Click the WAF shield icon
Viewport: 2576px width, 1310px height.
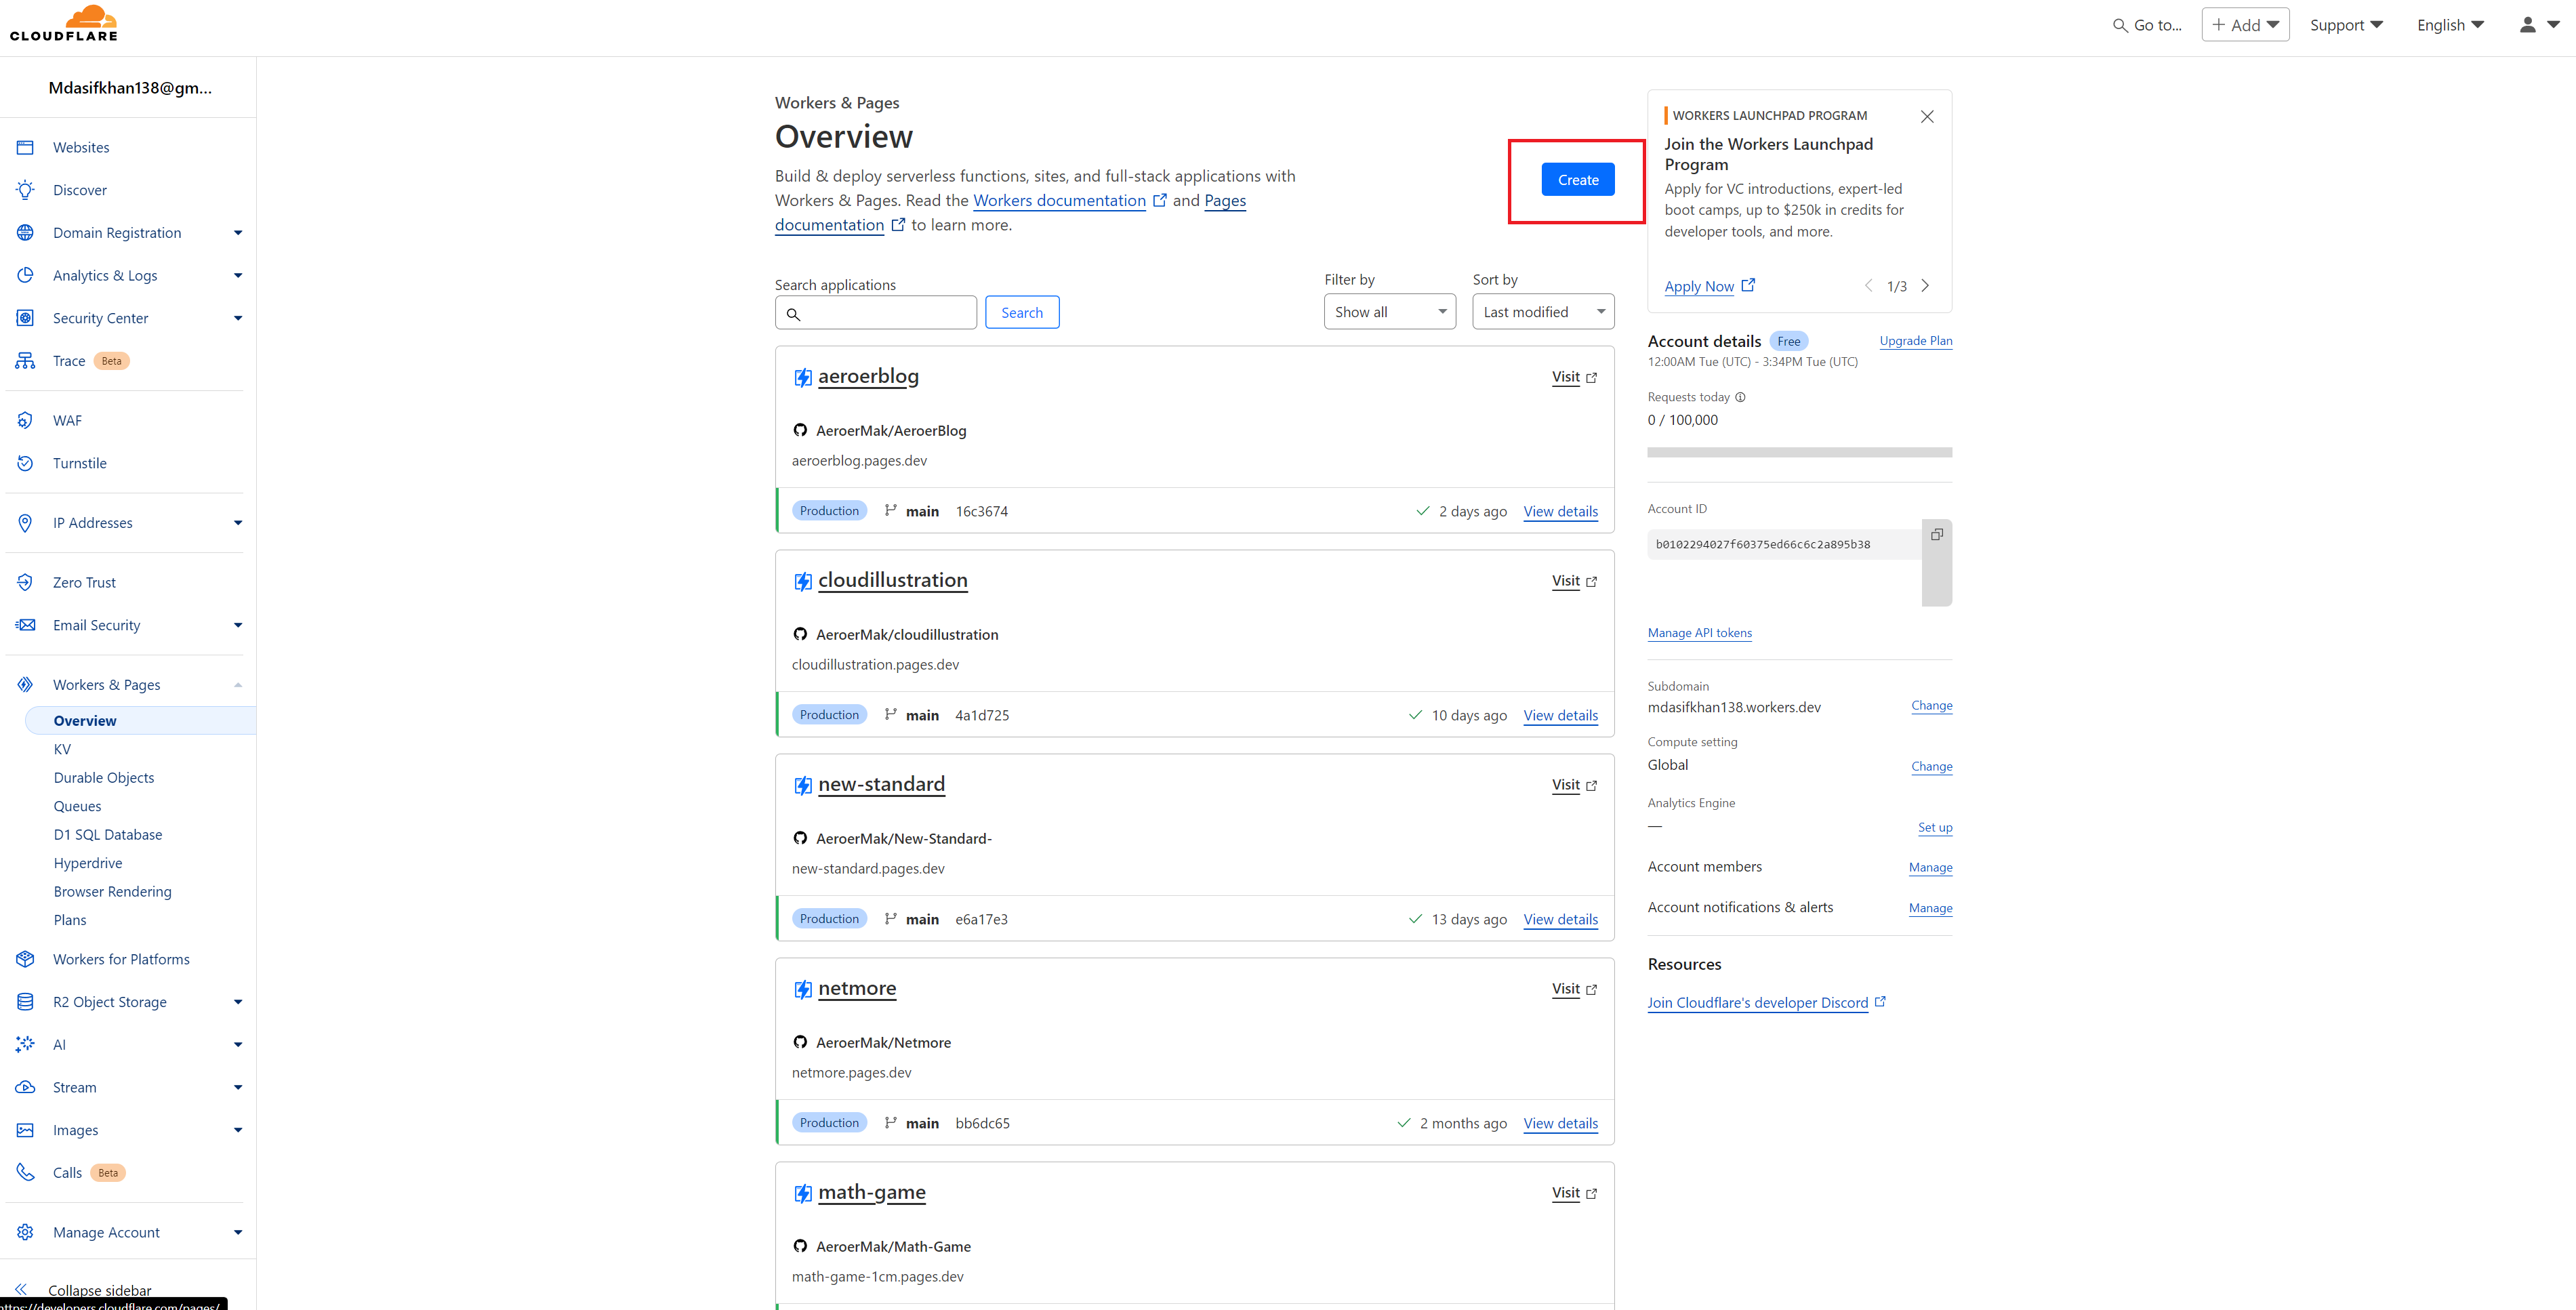point(25,420)
